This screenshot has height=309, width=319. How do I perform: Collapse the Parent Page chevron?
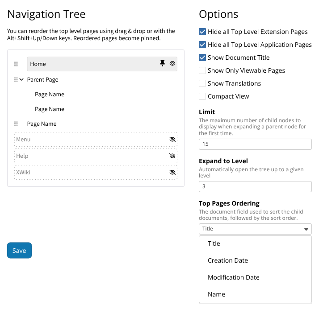21,79
